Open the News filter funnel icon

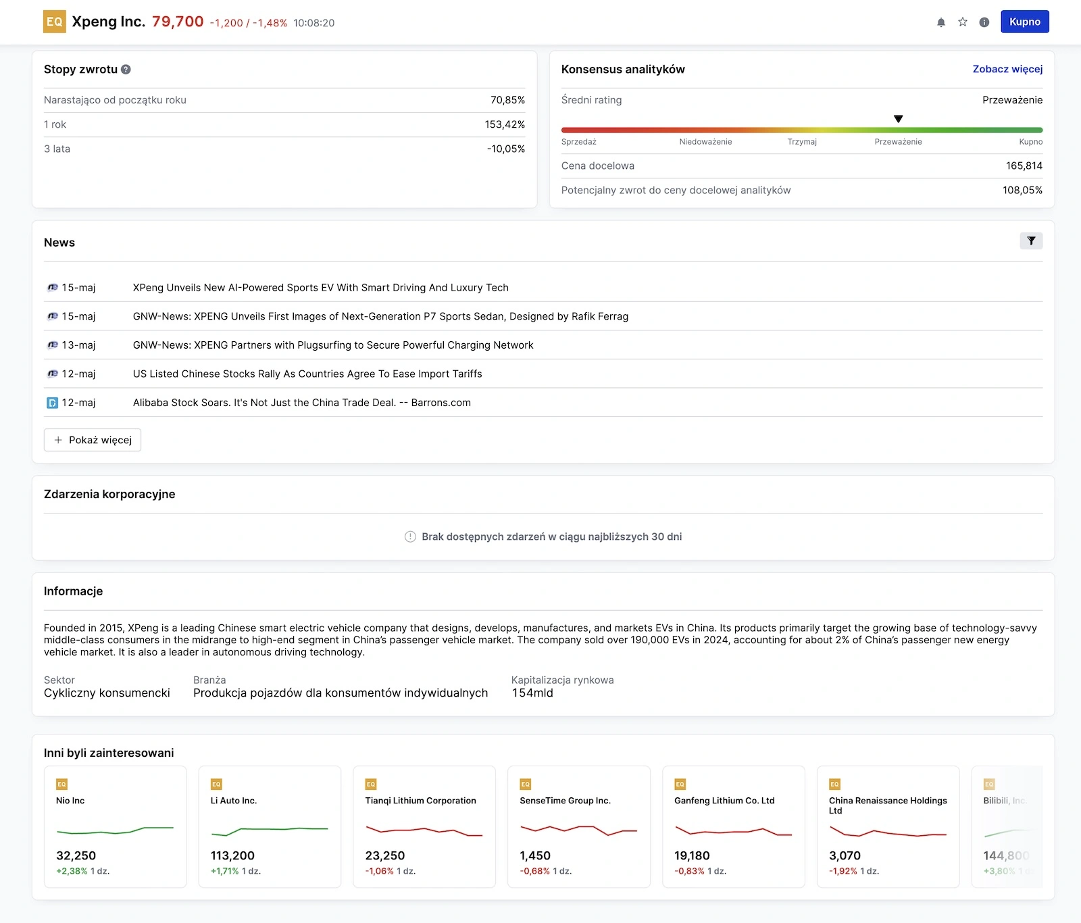pos(1030,241)
